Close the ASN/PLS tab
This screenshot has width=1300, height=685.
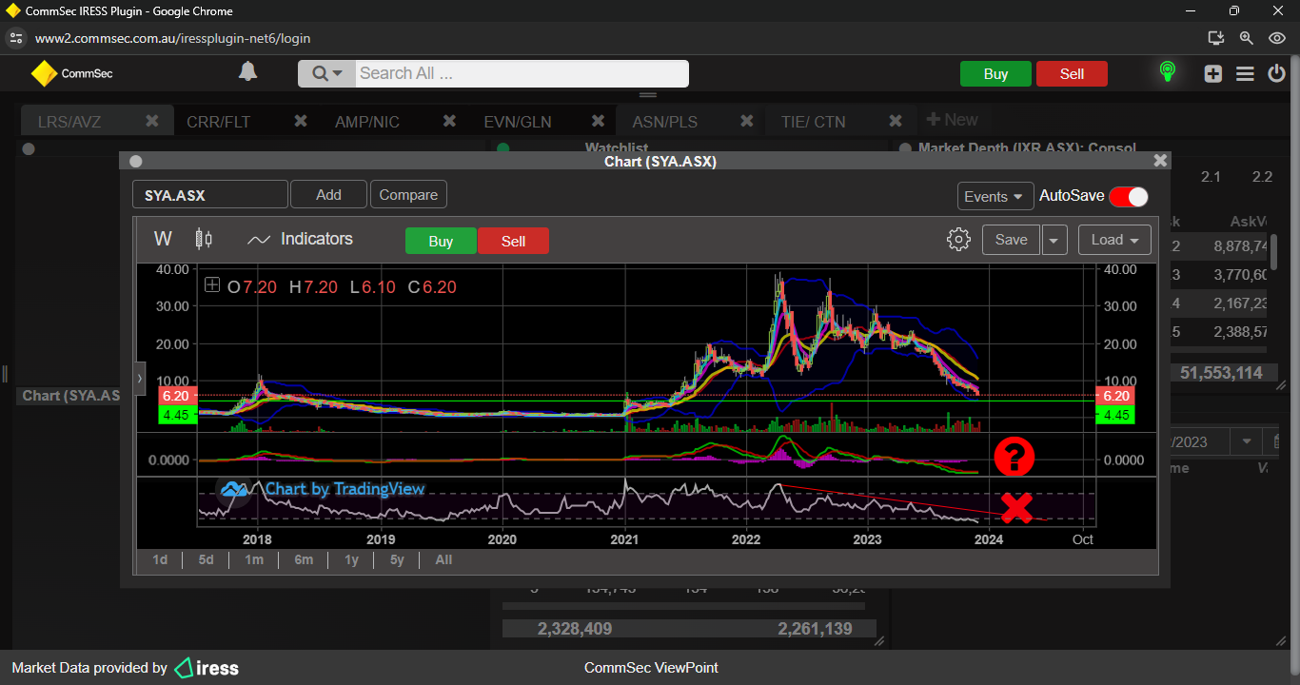pyautogui.click(x=746, y=121)
